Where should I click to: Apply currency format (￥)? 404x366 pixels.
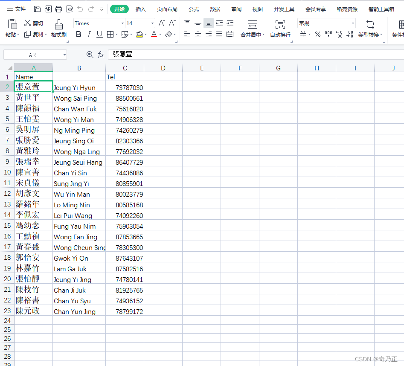[303, 34]
